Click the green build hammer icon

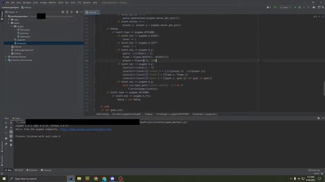tap(275, 7)
